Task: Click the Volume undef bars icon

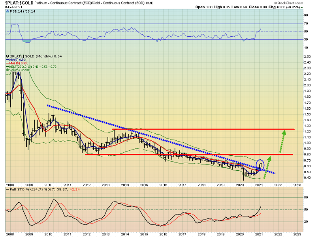Action: tap(8, 70)
